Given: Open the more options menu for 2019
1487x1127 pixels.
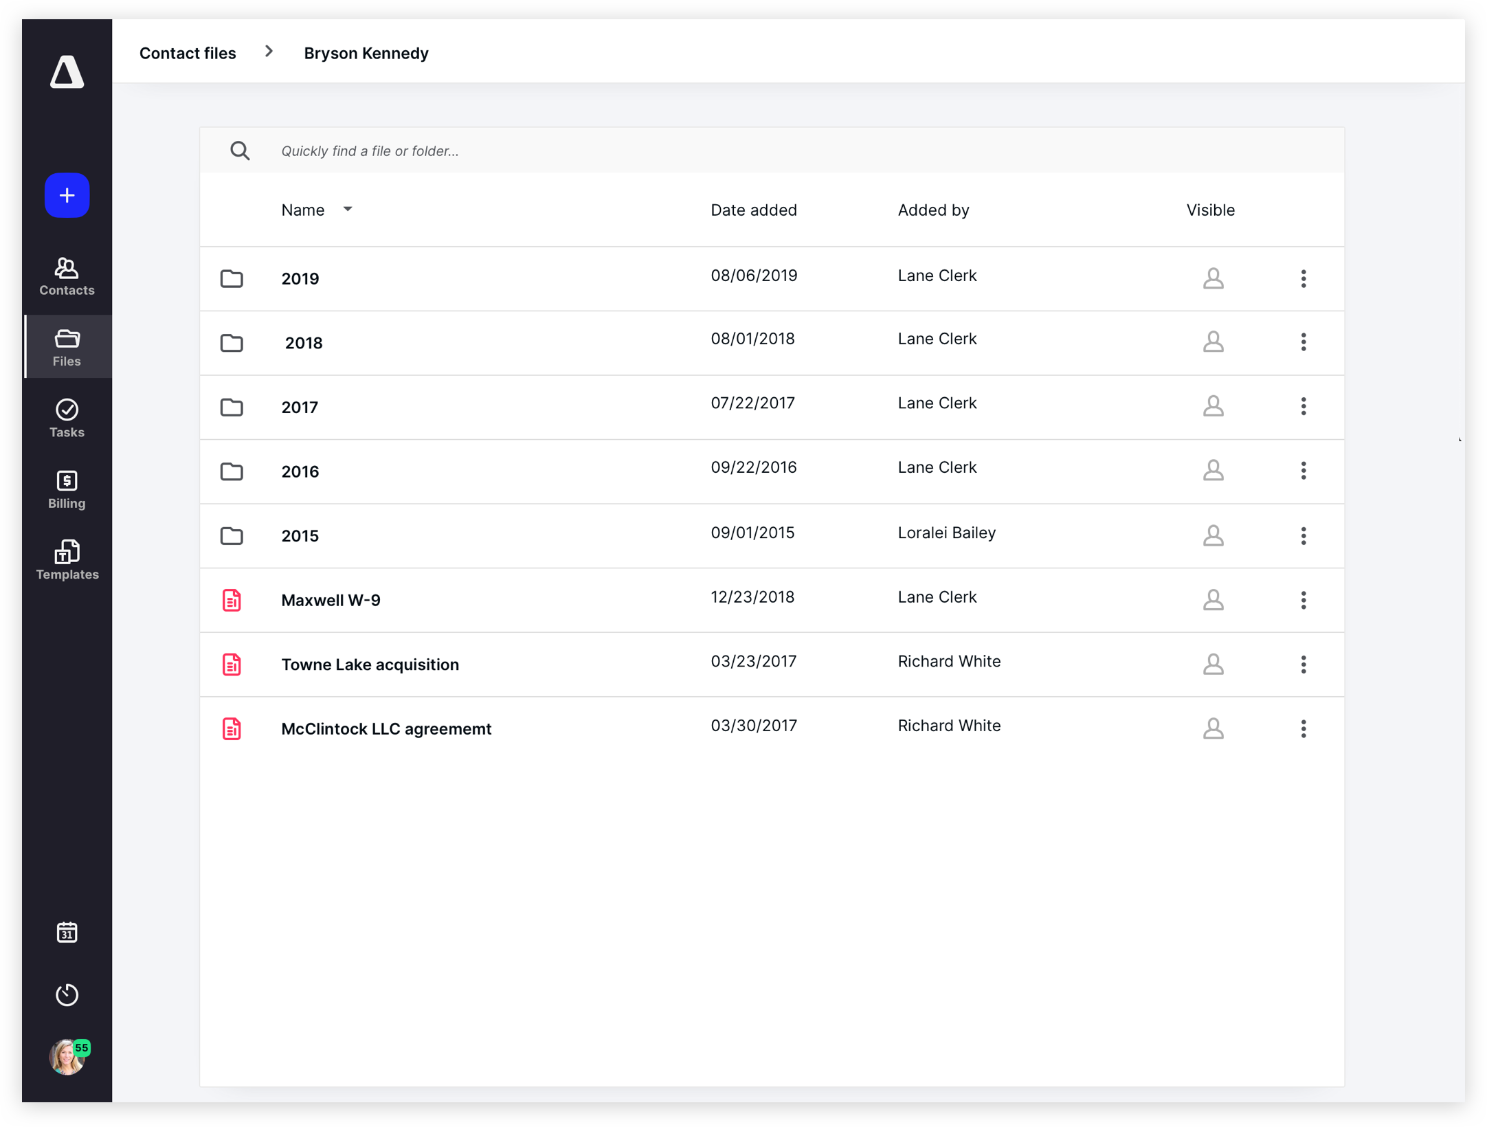Looking at the screenshot, I should click(1303, 278).
